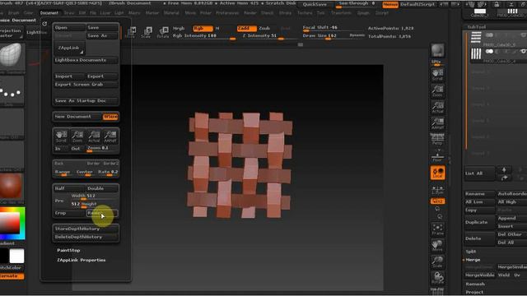527x296 pixels.
Task: Open the Movie menu
Action: tap(190, 13)
